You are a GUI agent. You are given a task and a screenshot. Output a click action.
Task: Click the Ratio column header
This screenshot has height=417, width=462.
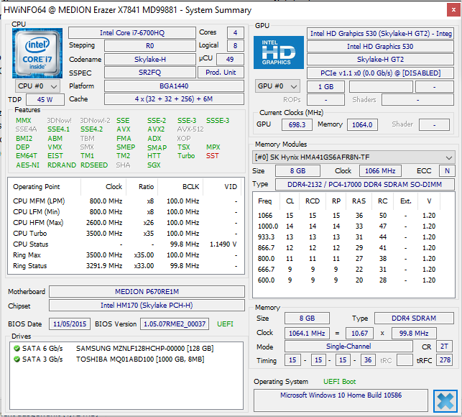142,187
